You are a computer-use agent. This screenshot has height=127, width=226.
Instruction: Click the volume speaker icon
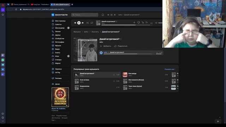156,23
